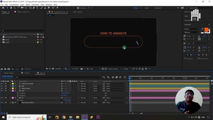The height and width of the screenshot is (120, 213).
Task: Select the Unified Camera tool
Action: click(22, 8)
